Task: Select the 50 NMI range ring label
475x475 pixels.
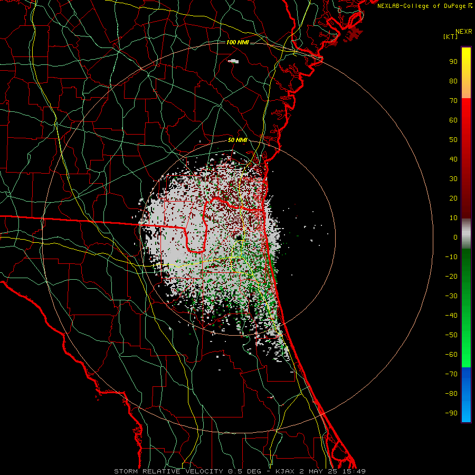Action: pyautogui.click(x=238, y=140)
